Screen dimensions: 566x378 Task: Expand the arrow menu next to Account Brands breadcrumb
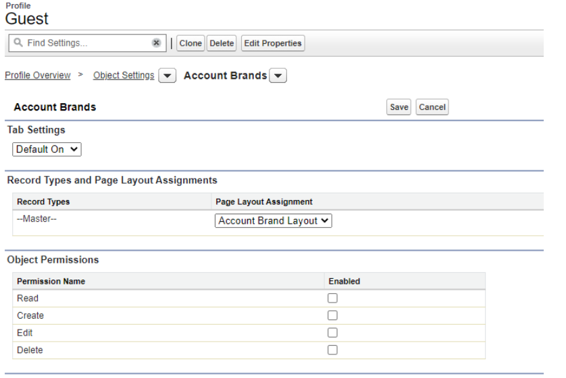279,75
